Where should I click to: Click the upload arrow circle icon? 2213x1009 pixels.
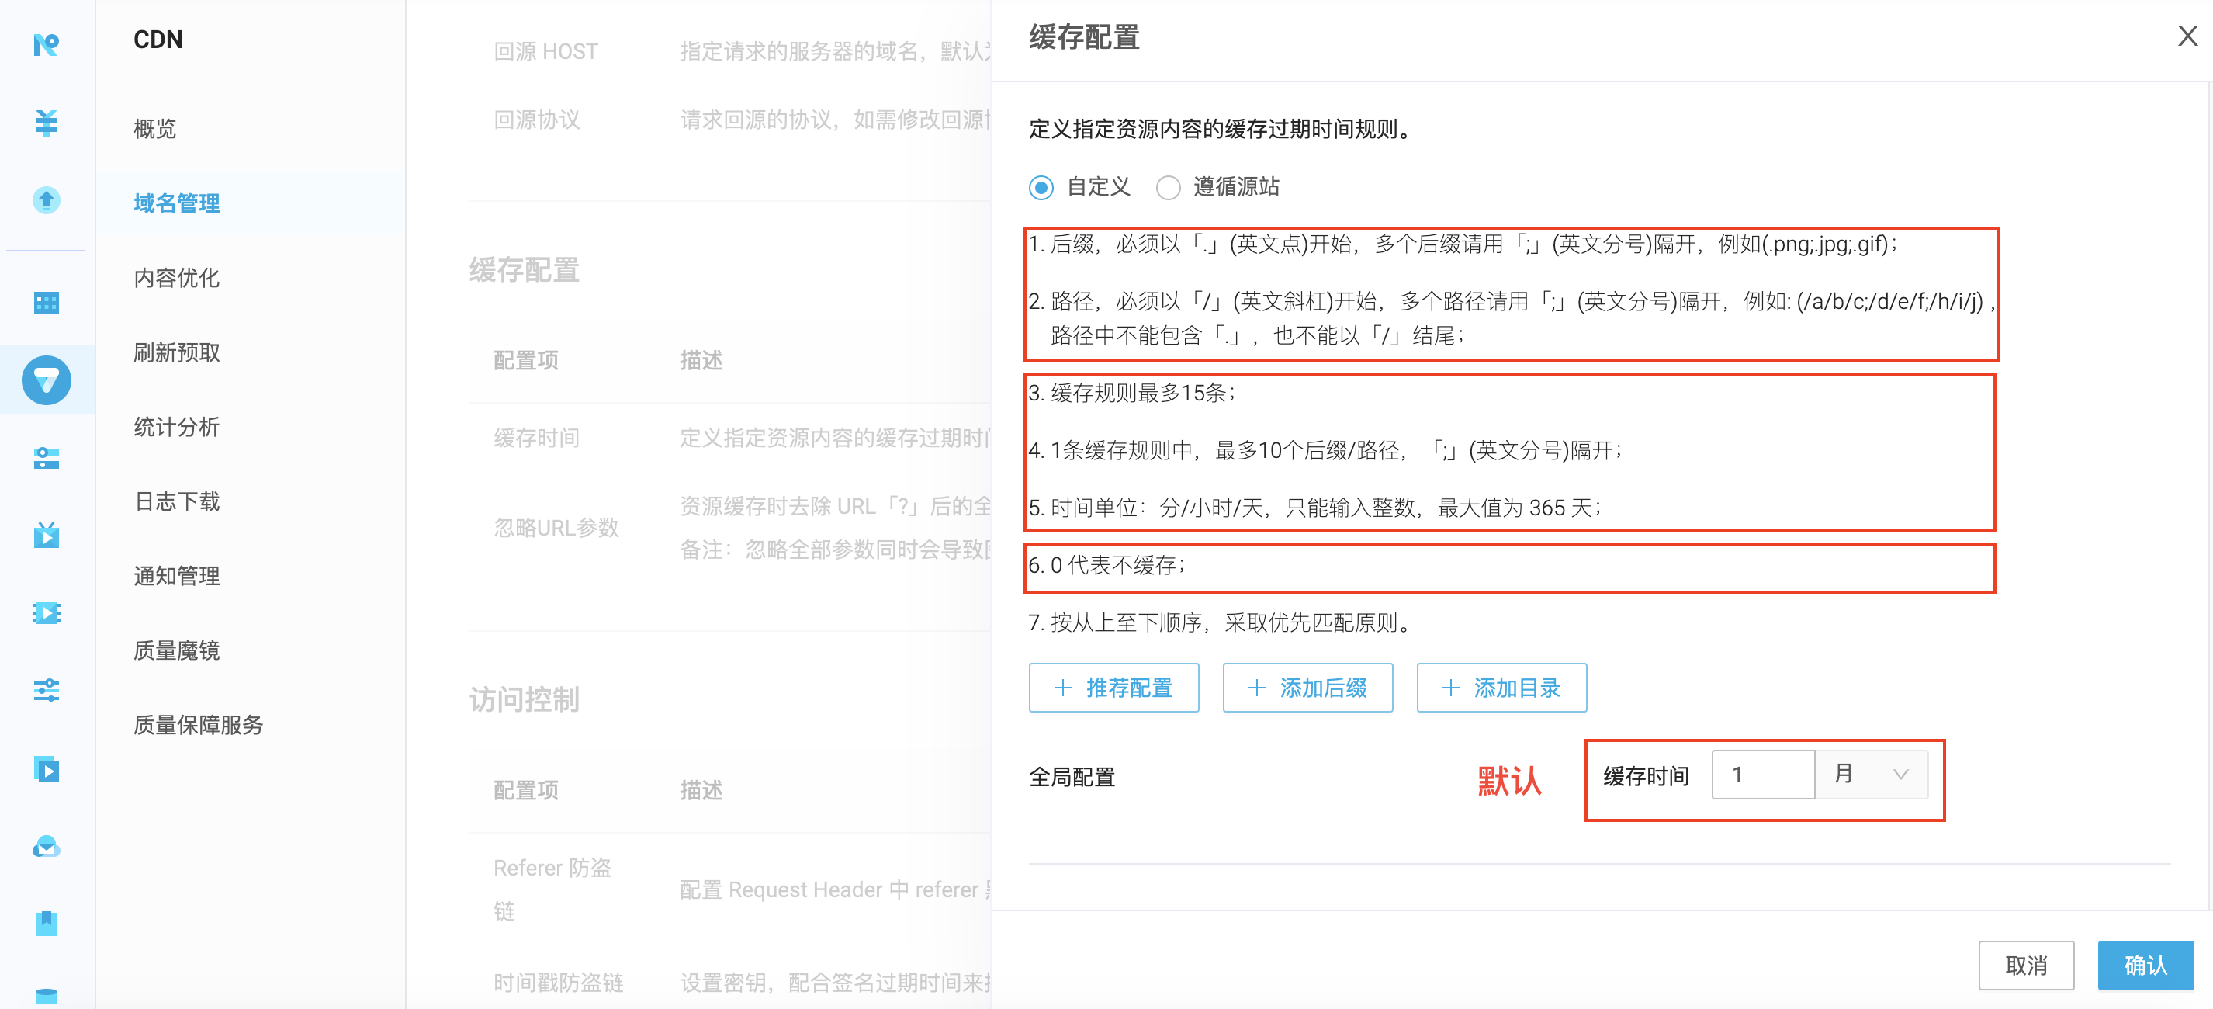tap(47, 199)
